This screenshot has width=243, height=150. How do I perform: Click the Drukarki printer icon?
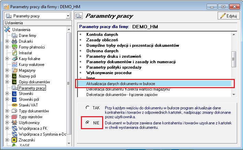coord(14,41)
